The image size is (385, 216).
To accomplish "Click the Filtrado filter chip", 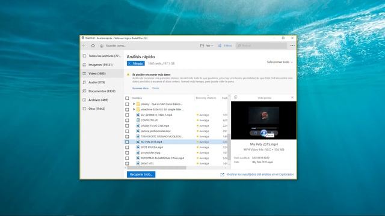I will click(x=136, y=64).
